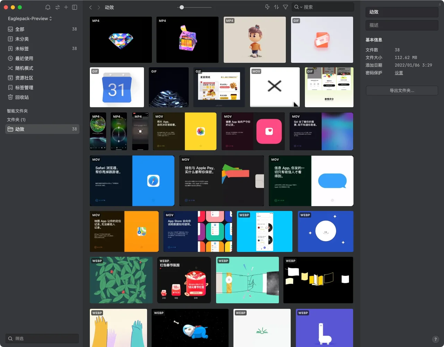Enable 随机模式 random mode
The width and height of the screenshot is (444, 347).
(24, 68)
